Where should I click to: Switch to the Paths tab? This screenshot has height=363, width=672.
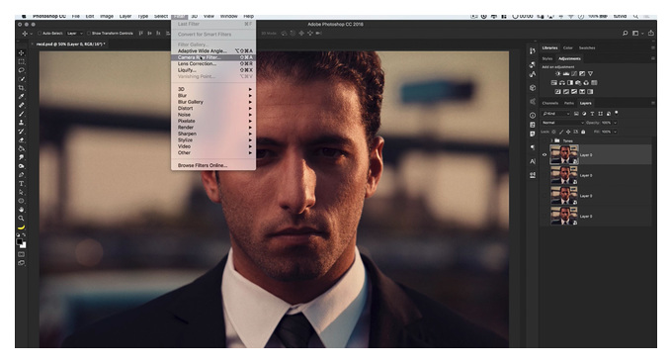(x=568, y=103)
